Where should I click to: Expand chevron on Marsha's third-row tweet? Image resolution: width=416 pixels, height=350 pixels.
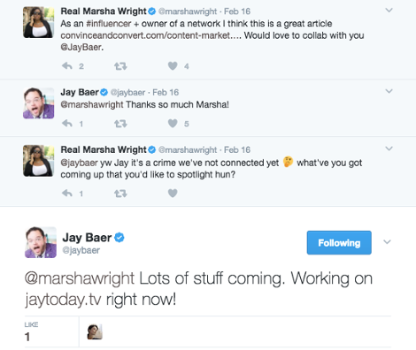389,148
